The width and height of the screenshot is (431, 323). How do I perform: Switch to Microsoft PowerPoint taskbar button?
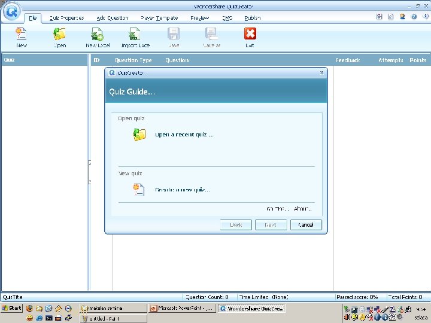[x=182, y=309]
